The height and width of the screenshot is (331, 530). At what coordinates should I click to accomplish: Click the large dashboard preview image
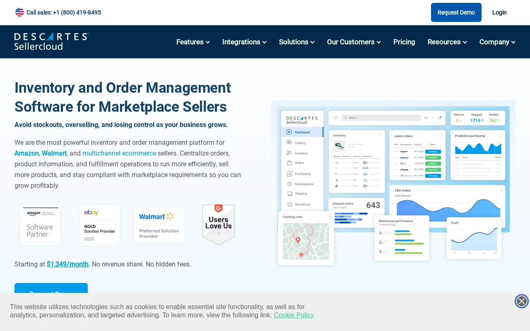(393, 183)
